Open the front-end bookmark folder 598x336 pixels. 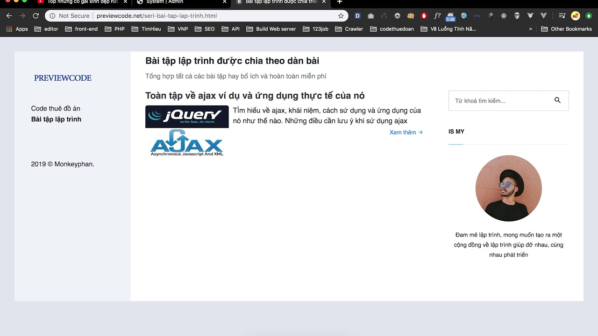(x=82, y=29)
